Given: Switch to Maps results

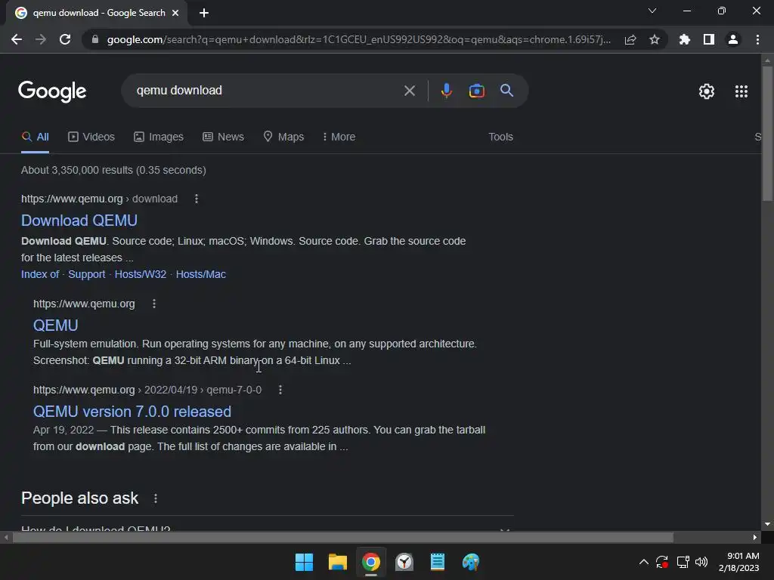Looking at the screenshot, I should click(x=283, y=137).
